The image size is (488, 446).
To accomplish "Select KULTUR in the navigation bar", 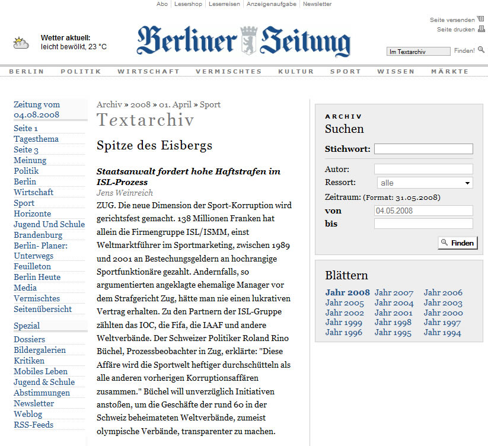I will tap(296, 71).
